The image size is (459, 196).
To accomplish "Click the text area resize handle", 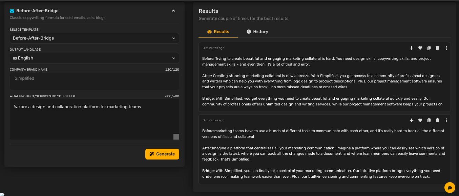I will (176, 137).
